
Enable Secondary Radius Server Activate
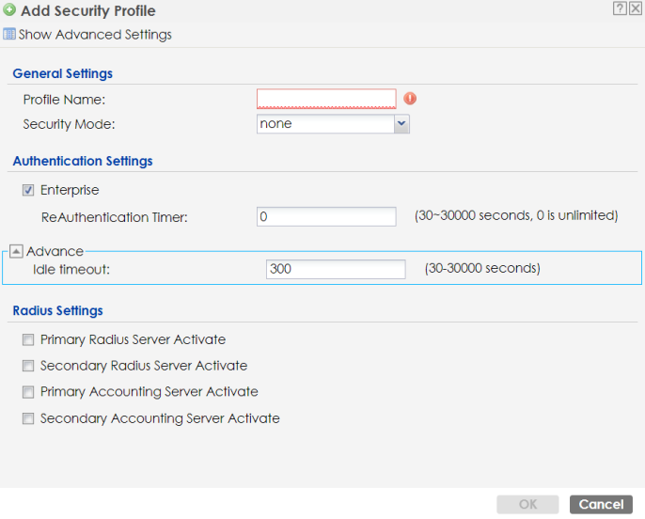coord(28,366)
